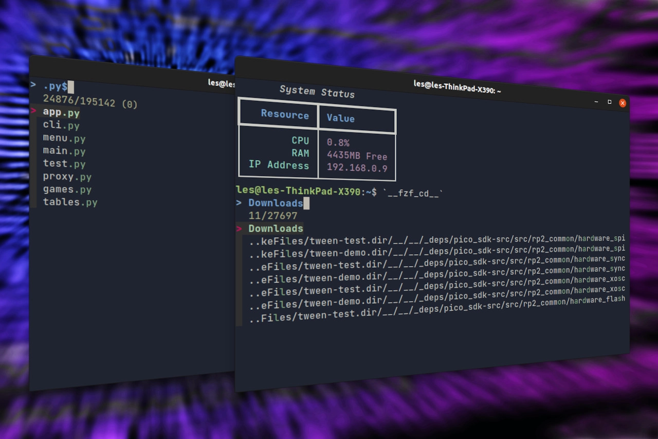Maximize the front terminal window
The width and height of the screenshot is (658, 439).
(610, 102)
